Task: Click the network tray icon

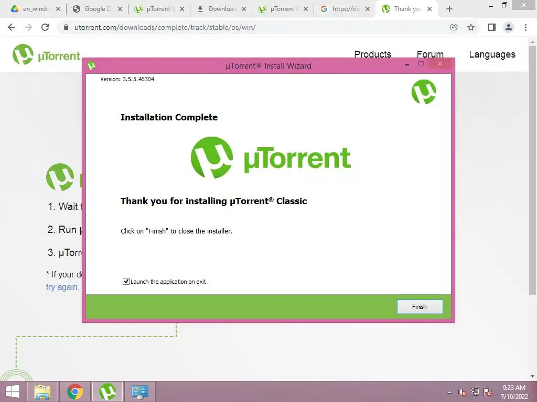Action: click(x=475, y=392)
